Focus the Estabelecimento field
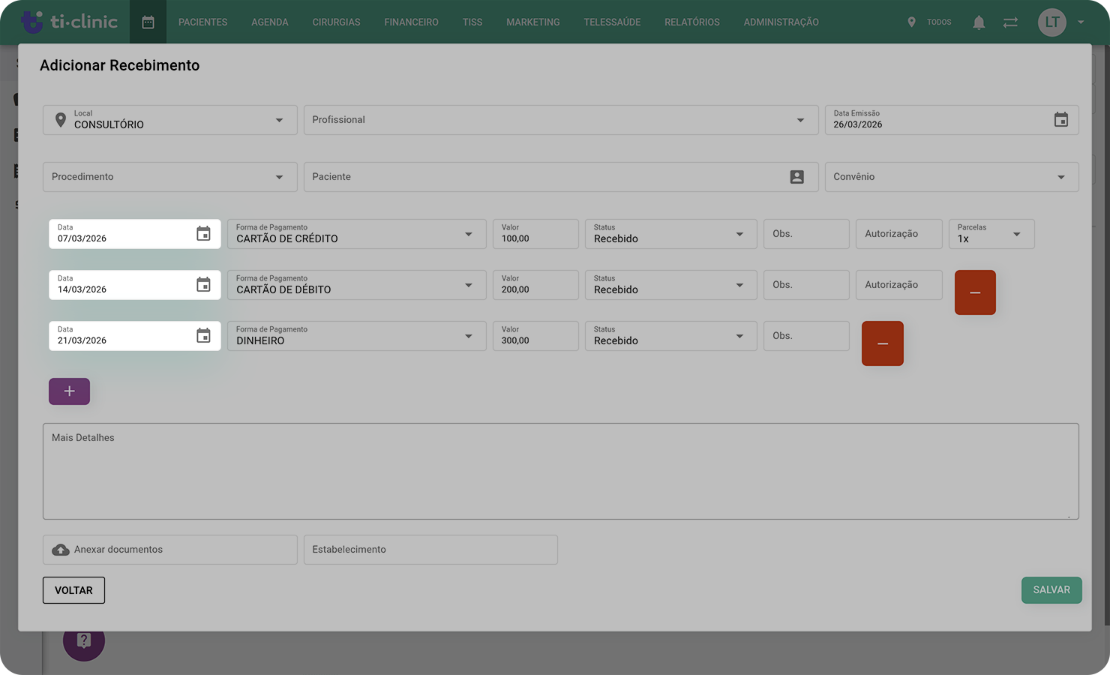This screenshot has height=675, width=1110. pyautogui.click(x=430, y=550)
